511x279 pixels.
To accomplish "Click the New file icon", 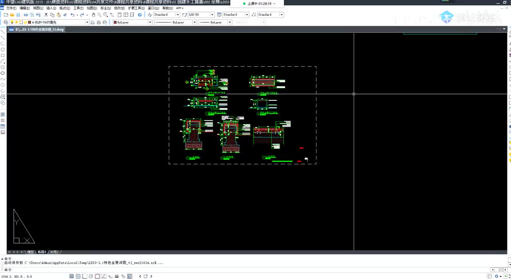I will 6,15.
